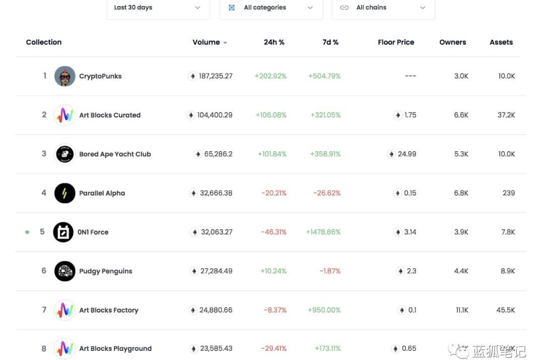Expand the All categories filter

(x=270, y=8)
